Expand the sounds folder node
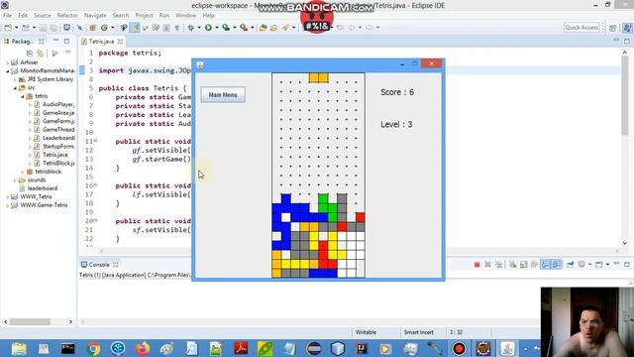The image size is (634, 357). point(15,180)
